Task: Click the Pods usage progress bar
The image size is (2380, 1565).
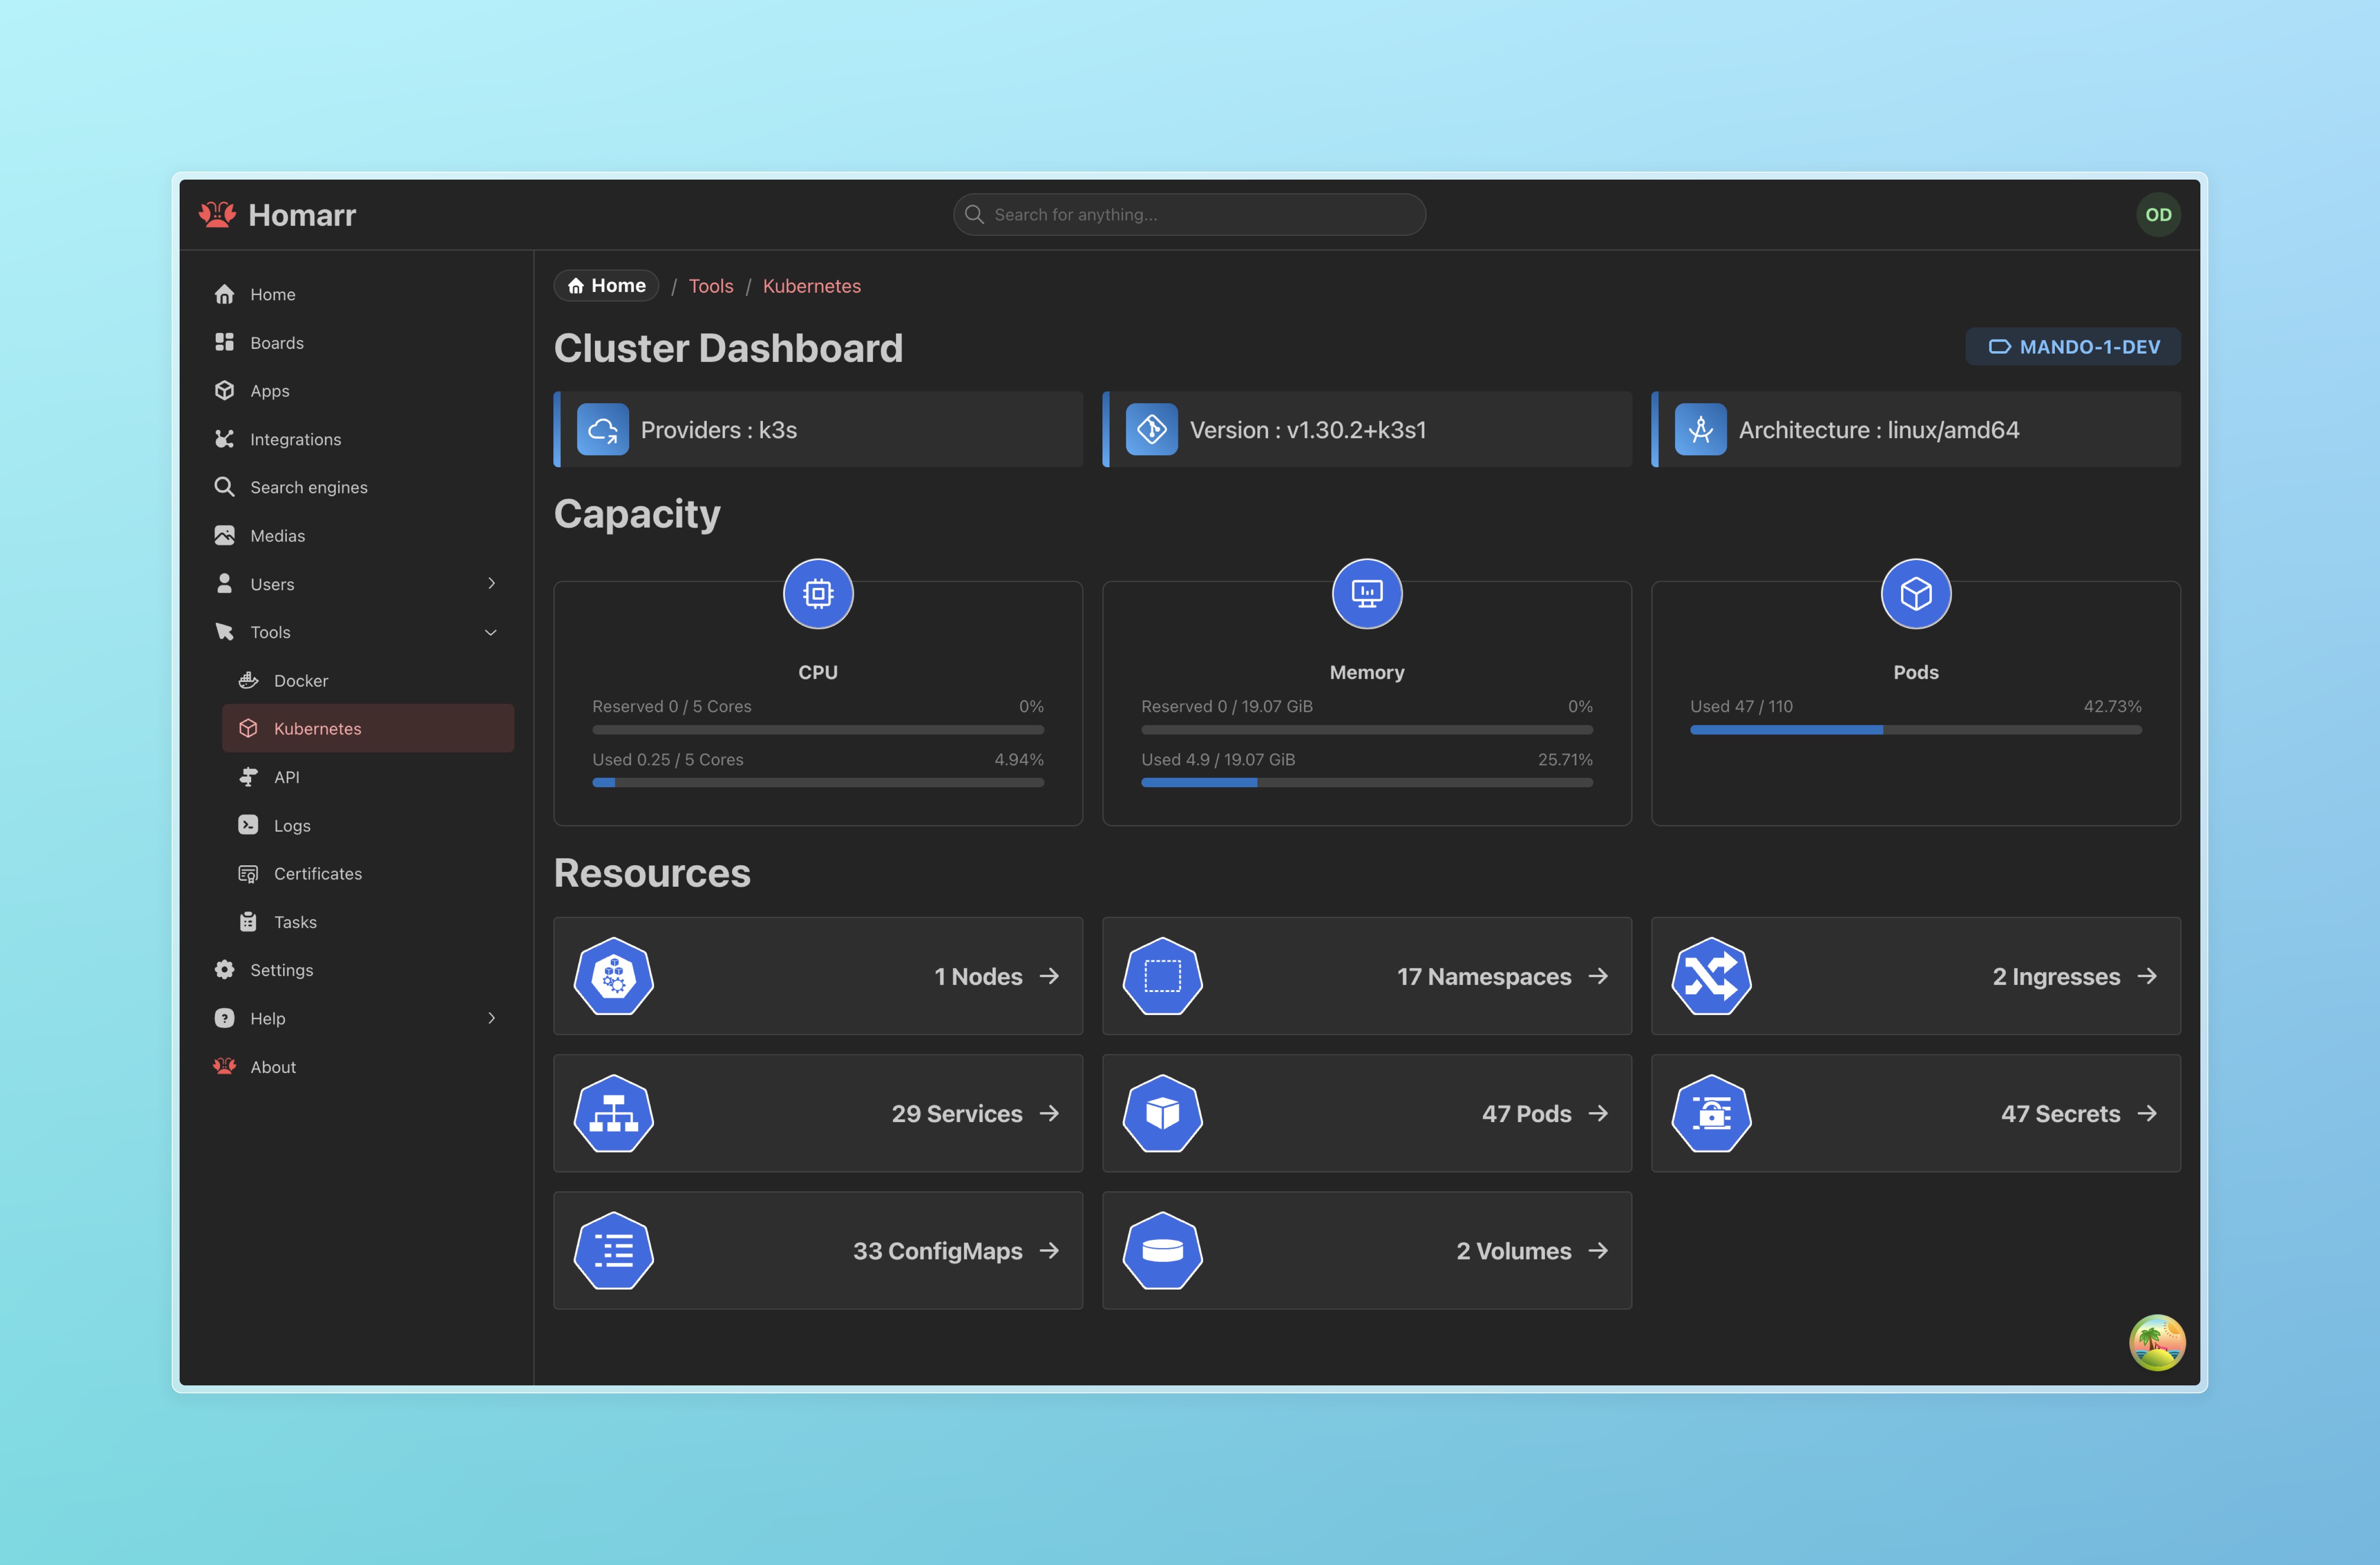Action: tap(1915, 730)
